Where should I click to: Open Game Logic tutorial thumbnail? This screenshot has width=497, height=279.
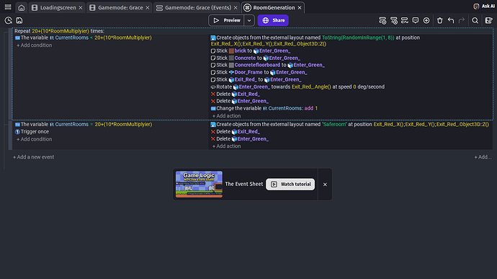coord(199,185)
